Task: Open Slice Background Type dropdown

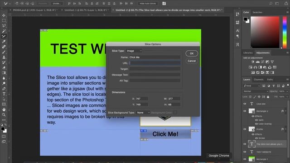Action: coord(143,113)
